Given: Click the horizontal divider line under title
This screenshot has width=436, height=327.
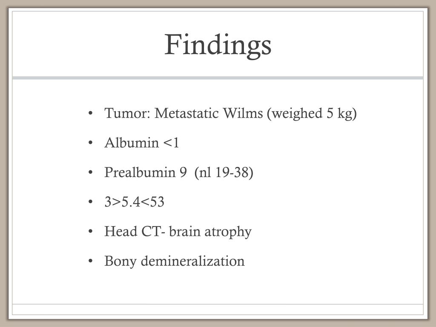Looking at the screenshot, I should click(218, 78).
